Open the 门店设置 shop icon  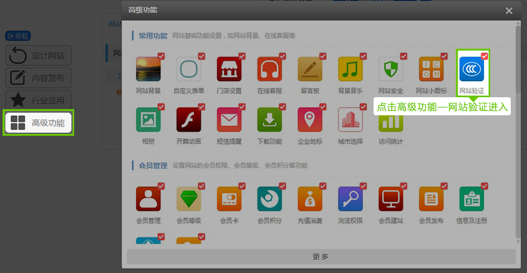[x=229, y=69]
